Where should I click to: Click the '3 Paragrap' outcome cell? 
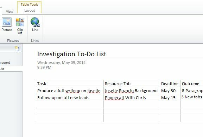tap(192, 91)
